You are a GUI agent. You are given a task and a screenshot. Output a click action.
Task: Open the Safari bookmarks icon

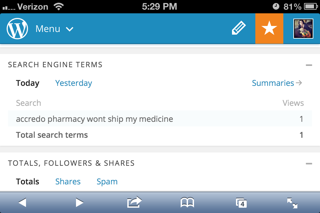pos(187,202)
